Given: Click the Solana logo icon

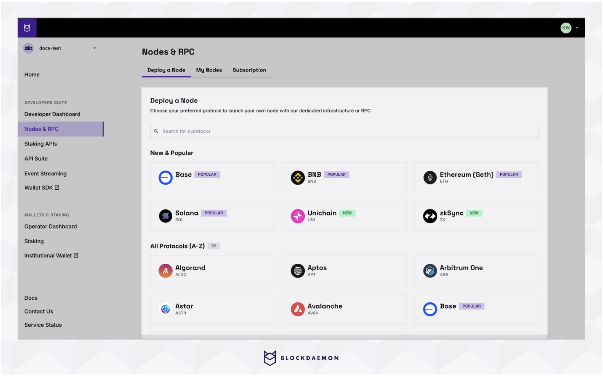Looking at the screenshot, I should [166, 216].
